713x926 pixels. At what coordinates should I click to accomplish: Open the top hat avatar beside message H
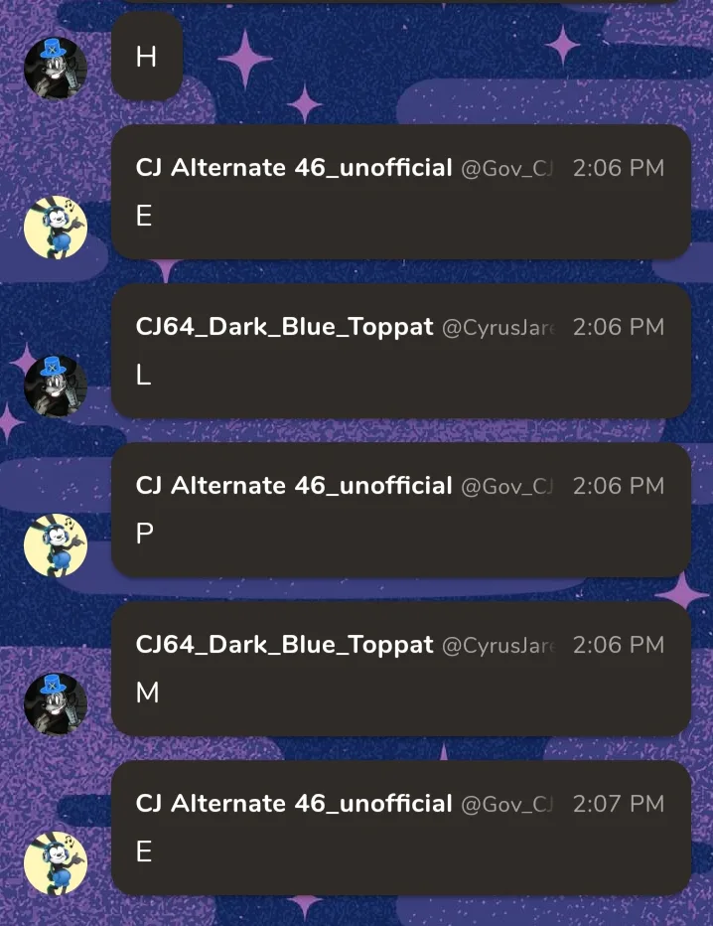coord(56,68)
